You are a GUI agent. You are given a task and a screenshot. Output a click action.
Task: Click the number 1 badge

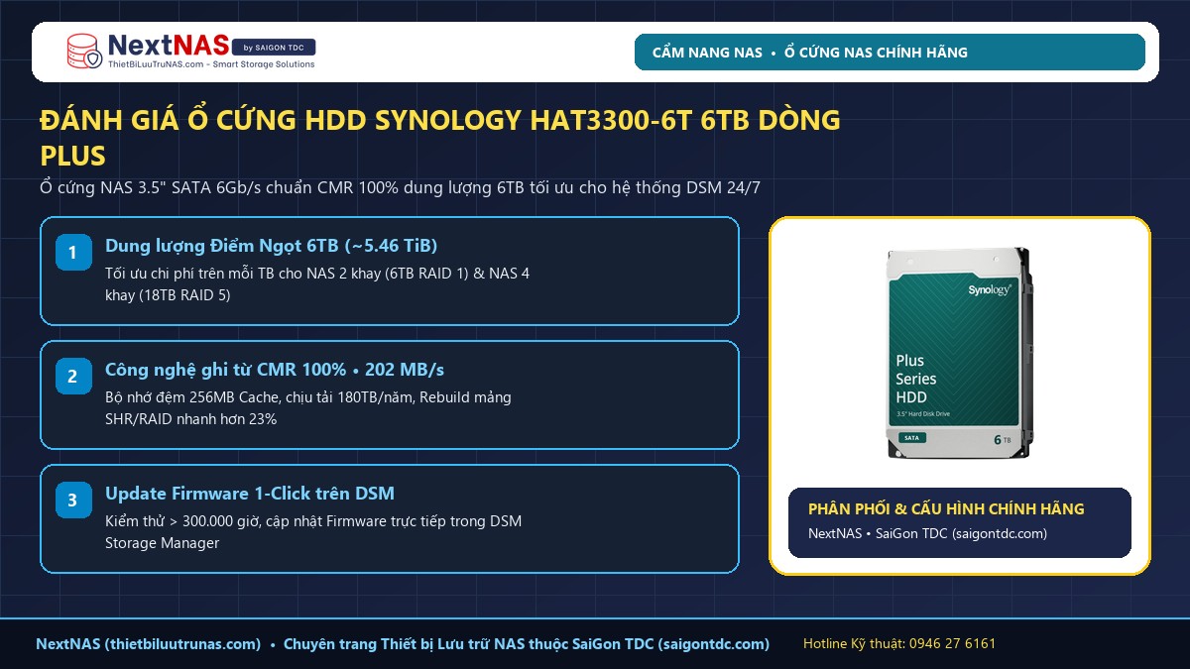pyautogui.click(x=73, y=252)
